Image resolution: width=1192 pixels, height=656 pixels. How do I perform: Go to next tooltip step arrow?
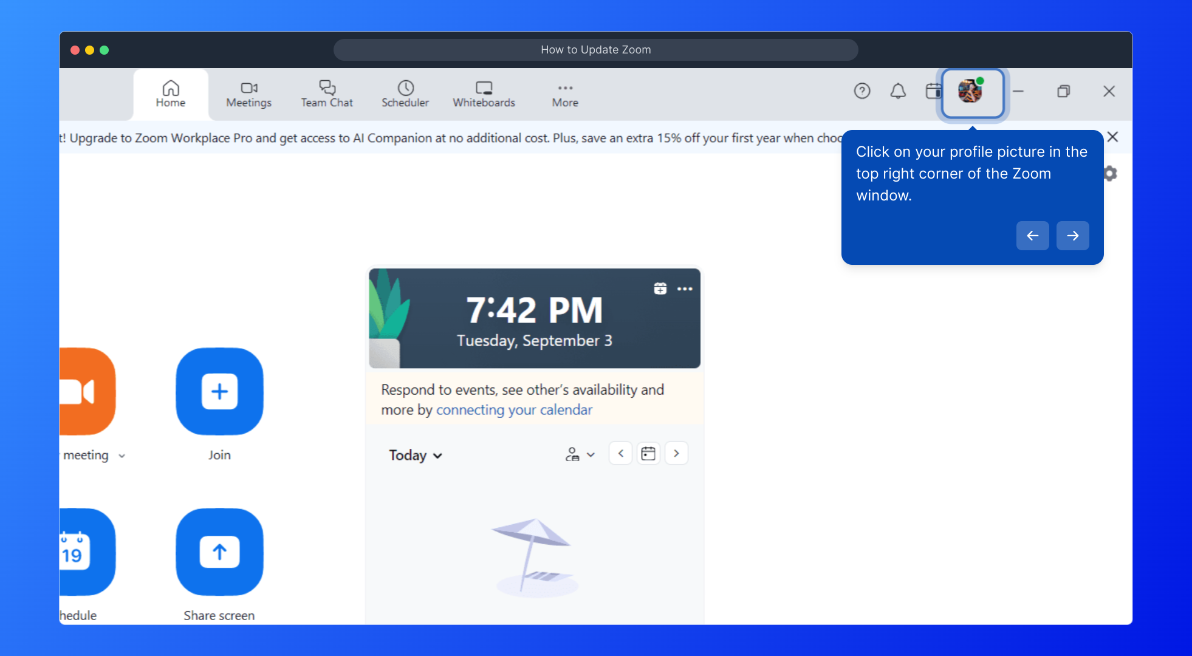pos(1072,236)
